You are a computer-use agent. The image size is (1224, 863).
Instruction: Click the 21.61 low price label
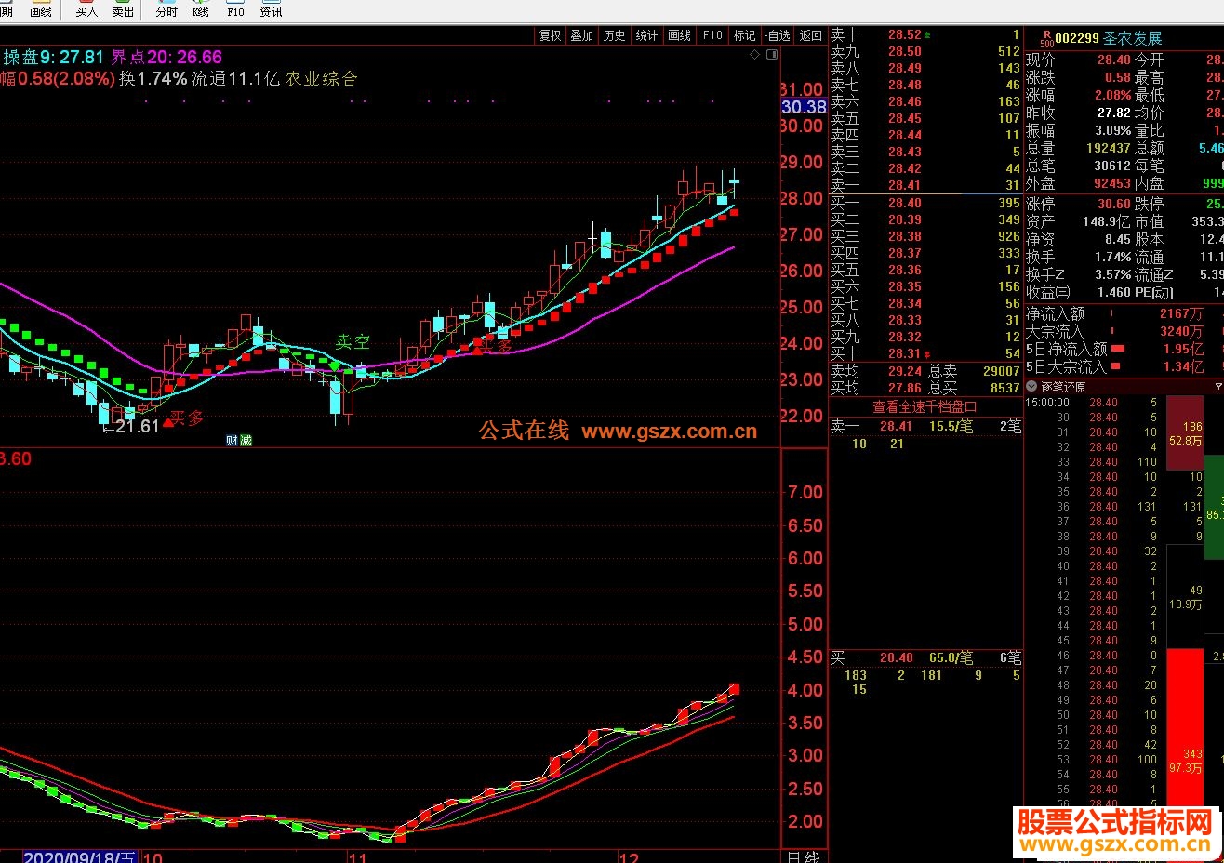(137, 427)
